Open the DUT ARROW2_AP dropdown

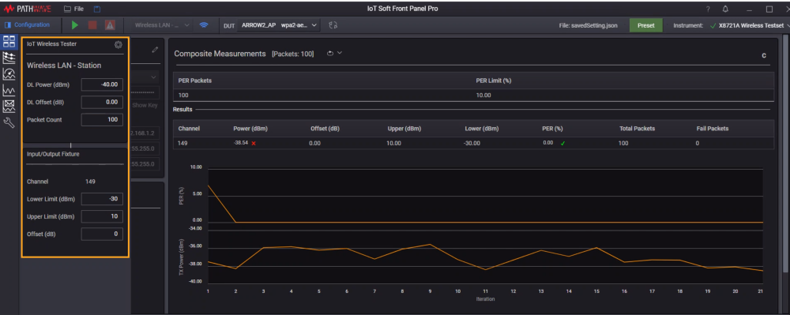coord(279,25)
